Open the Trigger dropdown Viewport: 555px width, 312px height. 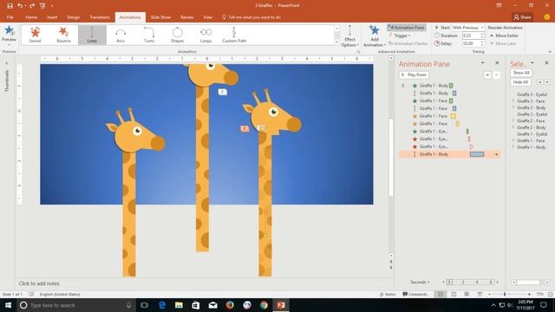pyautogui.click(x=400, y=36)
